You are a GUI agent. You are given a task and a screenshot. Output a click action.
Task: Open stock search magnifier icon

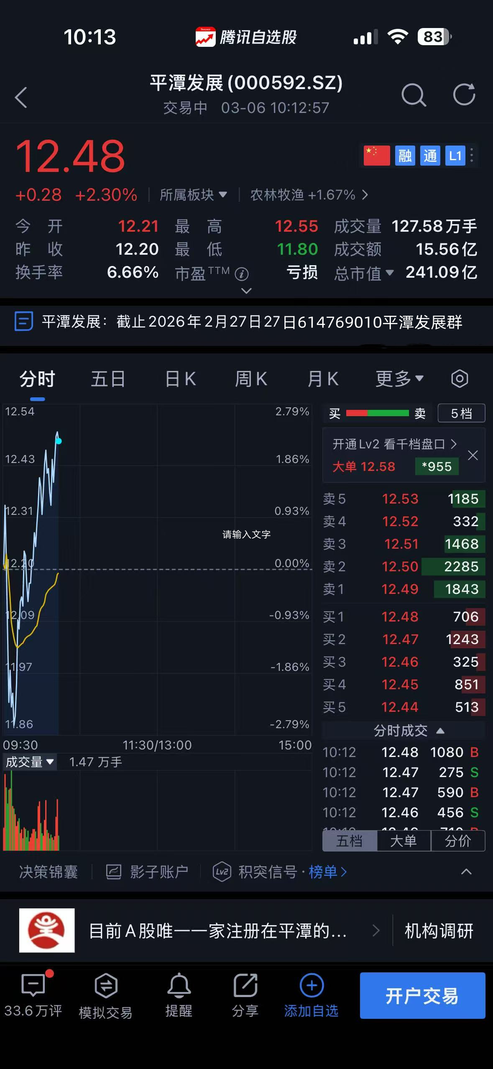coord(414,95)
